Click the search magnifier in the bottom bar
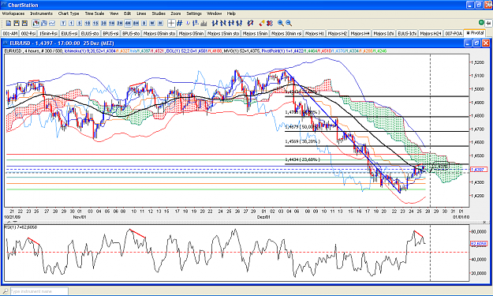 pos(6,291)
